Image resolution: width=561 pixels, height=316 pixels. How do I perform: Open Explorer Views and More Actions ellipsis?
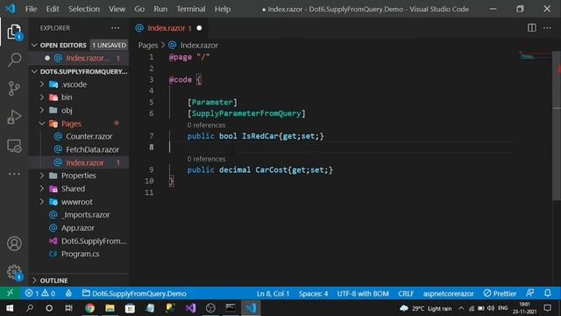[x=115, y=28]
